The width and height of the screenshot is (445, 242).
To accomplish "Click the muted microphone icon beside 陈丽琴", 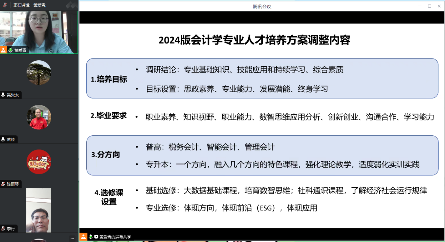I will tap(3, 184).
